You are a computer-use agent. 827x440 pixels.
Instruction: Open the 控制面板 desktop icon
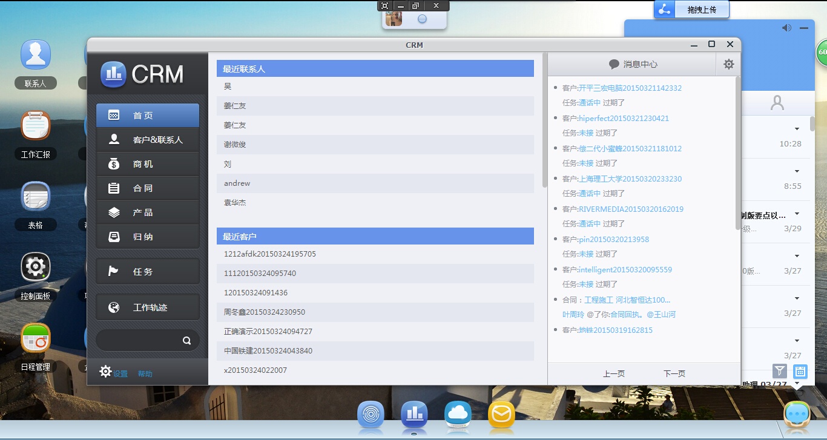click(x=36, y=267)
